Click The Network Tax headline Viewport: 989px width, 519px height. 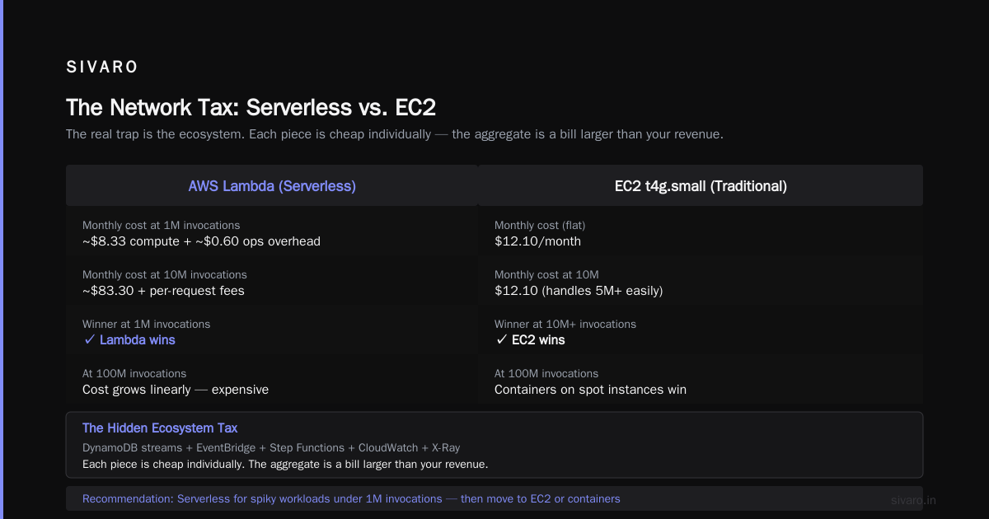click(x=251, y=107)
